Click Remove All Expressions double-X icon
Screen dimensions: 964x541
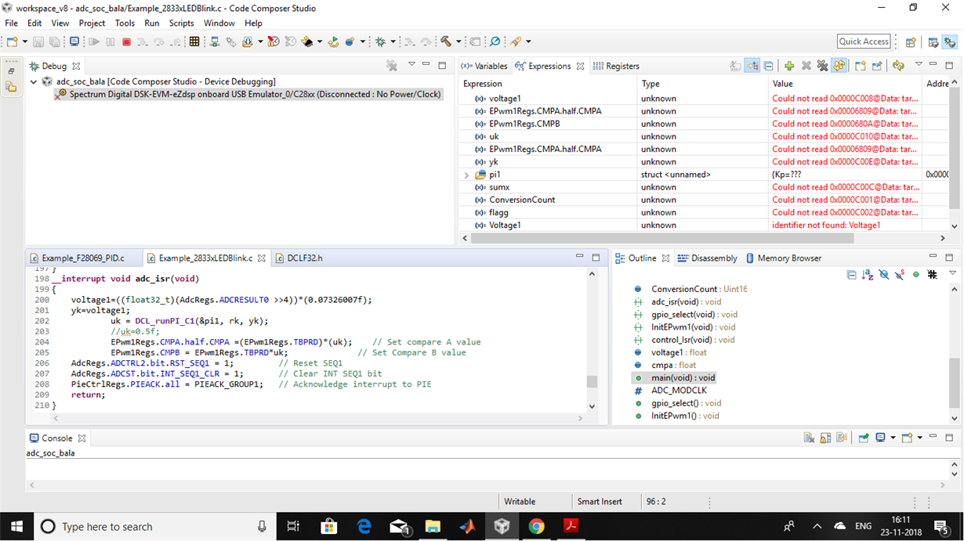point(822,66)
